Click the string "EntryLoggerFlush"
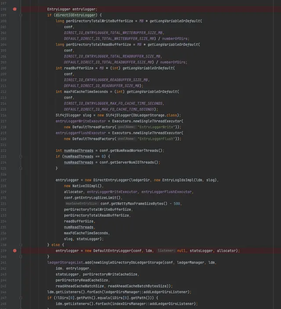The image size is (281, 309). (156, 139)
